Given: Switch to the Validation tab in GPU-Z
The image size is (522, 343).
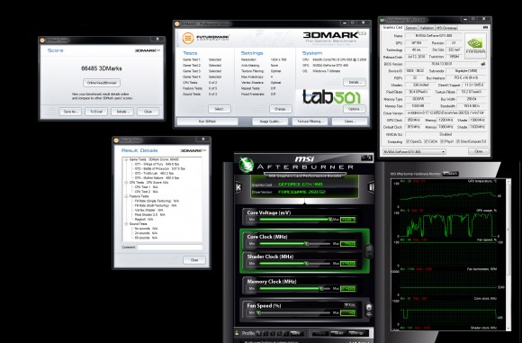Looking at the screenshot, I should click(x=427, y=28).
